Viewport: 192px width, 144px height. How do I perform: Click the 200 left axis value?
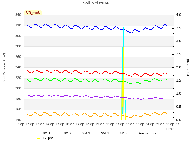tap(18, 88)
